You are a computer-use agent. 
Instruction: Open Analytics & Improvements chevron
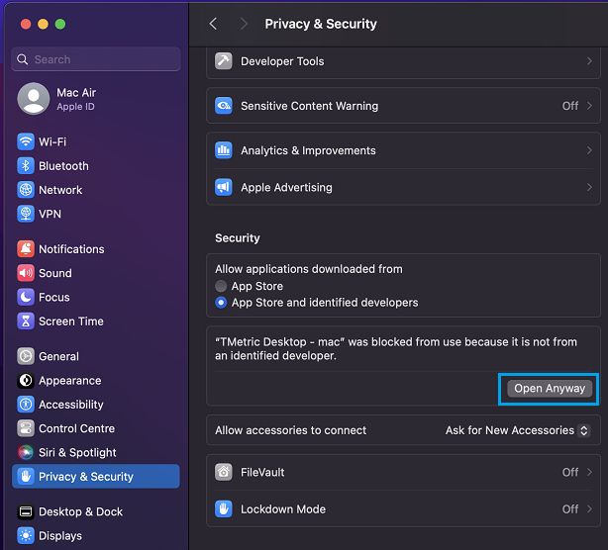tap(589, 150)
